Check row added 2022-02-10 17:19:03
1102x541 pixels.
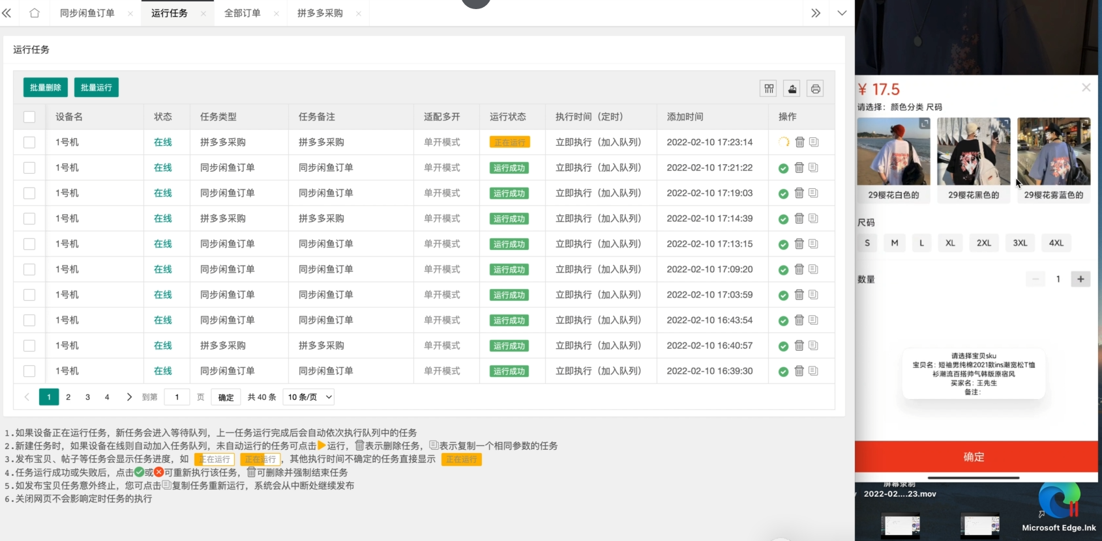29,193
